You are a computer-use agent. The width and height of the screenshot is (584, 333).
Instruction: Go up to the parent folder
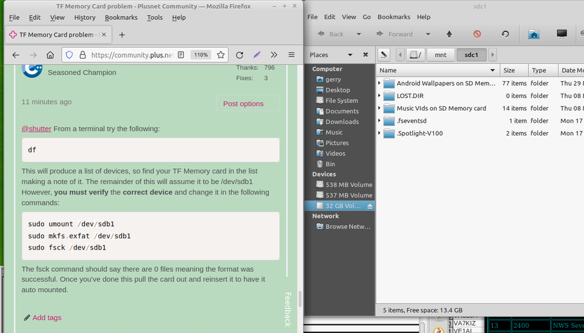pyautogui.click(x=449, y=34)
